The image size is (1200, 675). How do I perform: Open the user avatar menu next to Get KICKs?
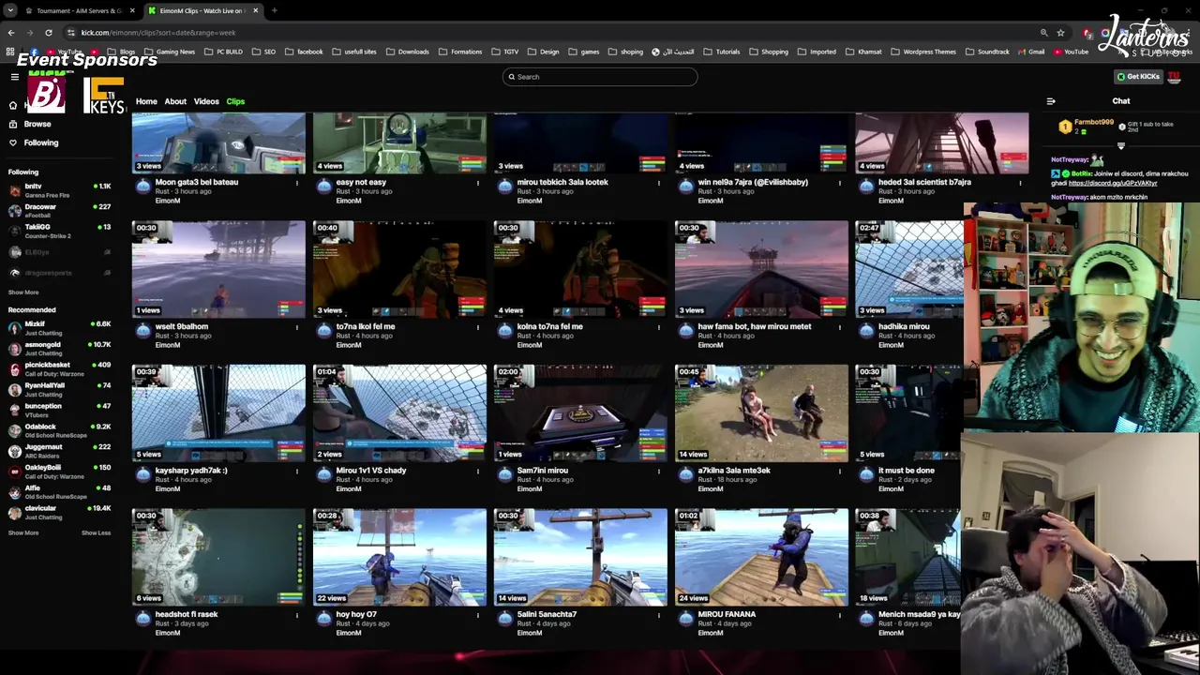point(1174,77)
